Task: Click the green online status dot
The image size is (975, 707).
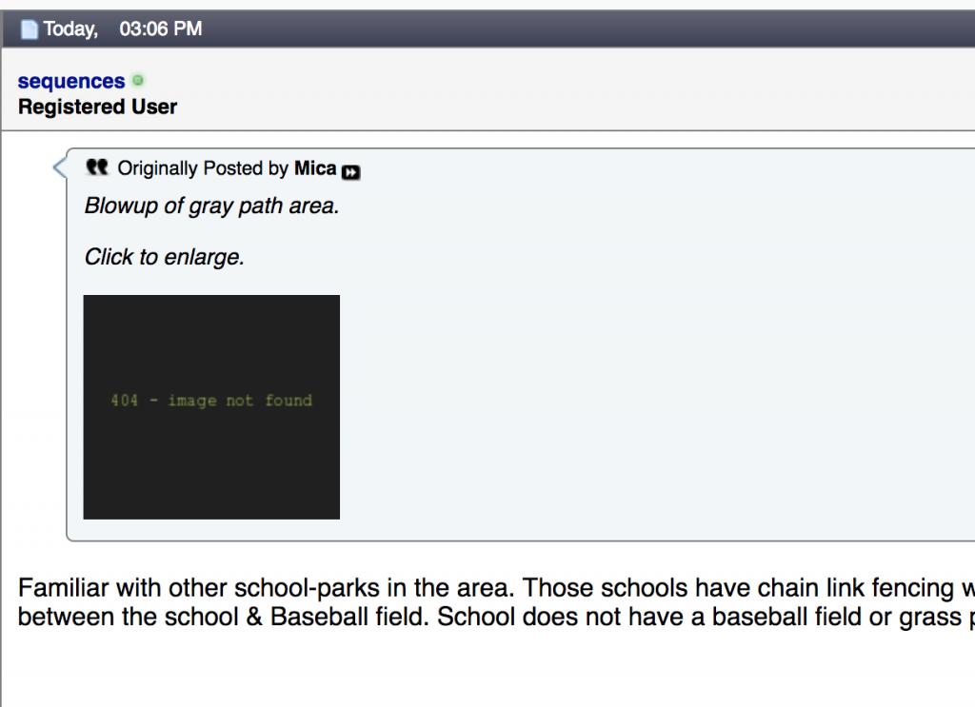Action: [138, 81]
